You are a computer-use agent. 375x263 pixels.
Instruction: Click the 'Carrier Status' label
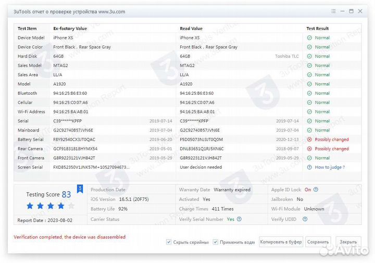pos(105,219)
